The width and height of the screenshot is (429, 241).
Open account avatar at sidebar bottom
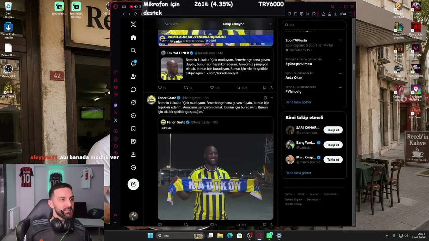tap(133, 216)
